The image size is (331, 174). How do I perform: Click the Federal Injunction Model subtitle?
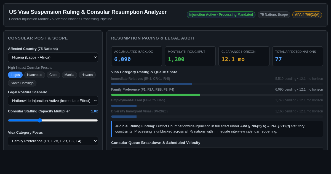pyautogui.click(x=61, y=19)
